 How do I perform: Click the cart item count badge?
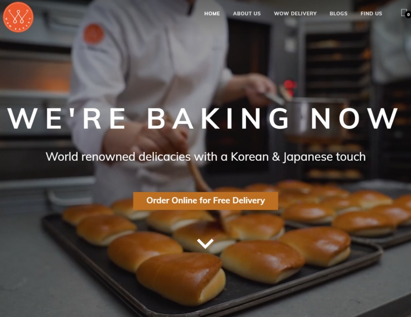pos(408,15)
